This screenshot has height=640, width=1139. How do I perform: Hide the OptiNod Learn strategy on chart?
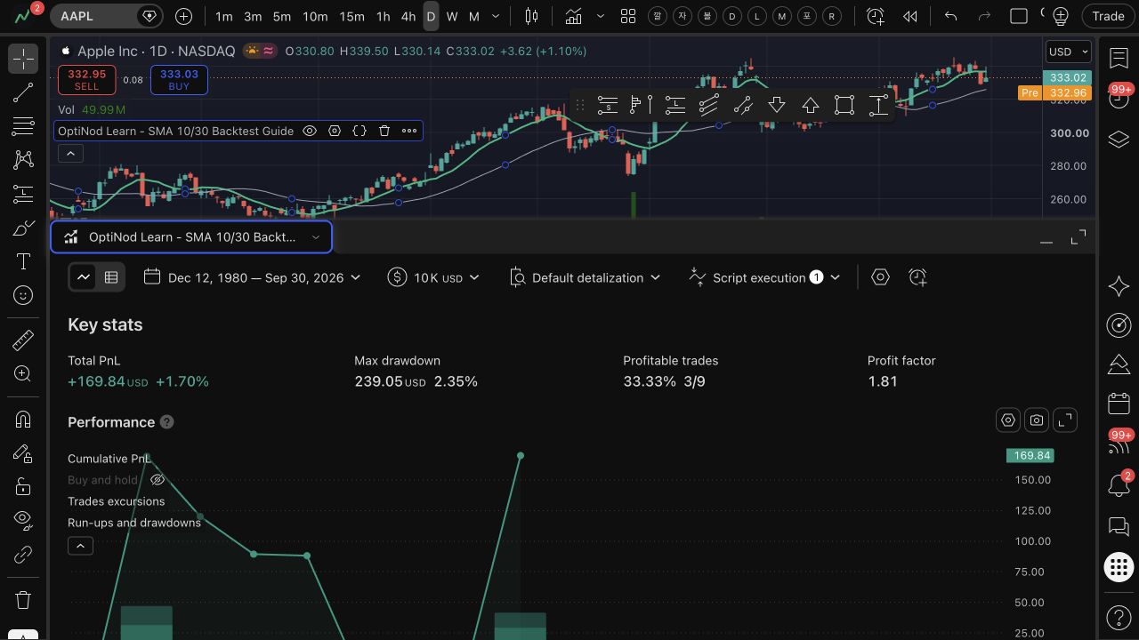(x=310, y=131)
